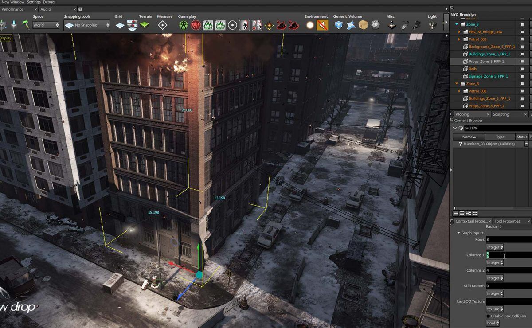Select the Measure tool icon
Viewport: 532px width, 328px height.
click(x=163, y=25)
